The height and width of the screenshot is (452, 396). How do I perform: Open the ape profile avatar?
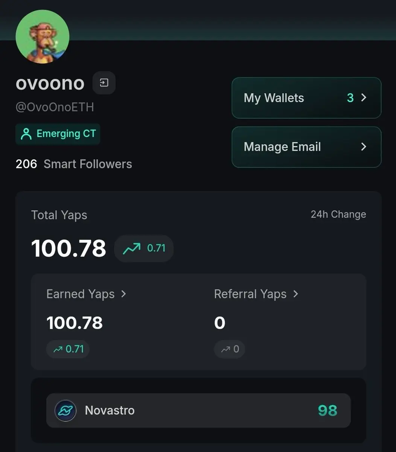point(42,37)
